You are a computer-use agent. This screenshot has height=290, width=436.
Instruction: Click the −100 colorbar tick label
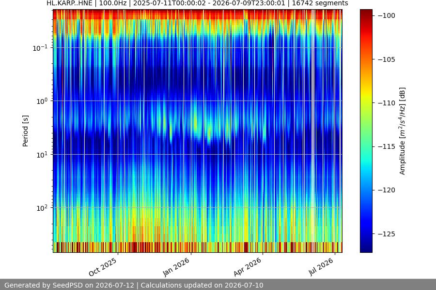coord(386,15)
